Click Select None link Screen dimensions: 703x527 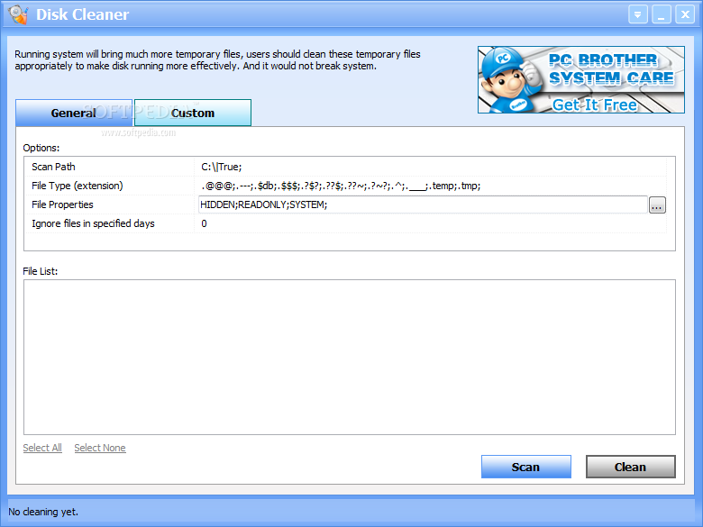(x=100, y=448)
